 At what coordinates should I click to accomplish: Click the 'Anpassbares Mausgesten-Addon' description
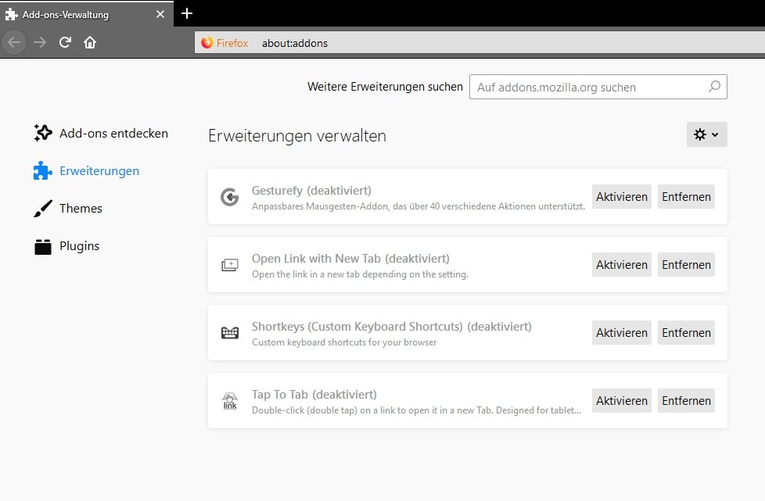[418, 206]
